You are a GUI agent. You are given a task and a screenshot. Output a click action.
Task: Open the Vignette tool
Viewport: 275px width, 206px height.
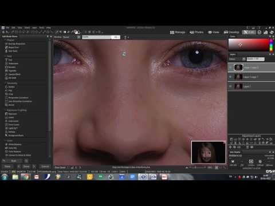point(10,70)
